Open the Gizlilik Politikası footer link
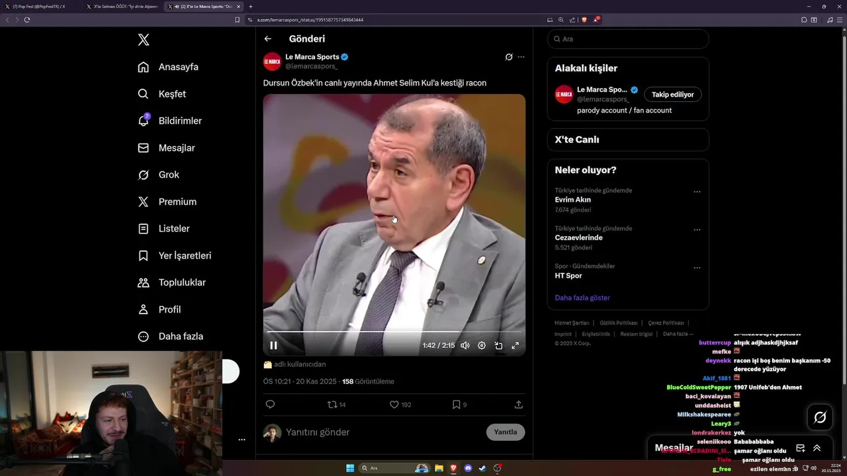Image resolution: width=847 pixels, height=476 pixels. pyautogui.click(x=619, y=323)
